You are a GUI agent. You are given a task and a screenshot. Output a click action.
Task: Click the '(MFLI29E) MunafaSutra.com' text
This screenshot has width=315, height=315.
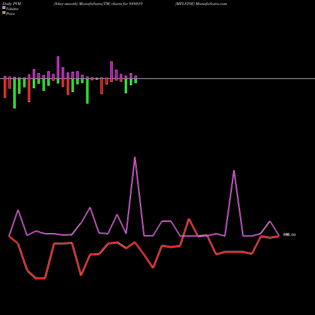click(x=201, y=4)
